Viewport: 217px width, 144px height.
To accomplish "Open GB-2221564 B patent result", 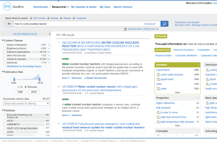I will [100, 46].
